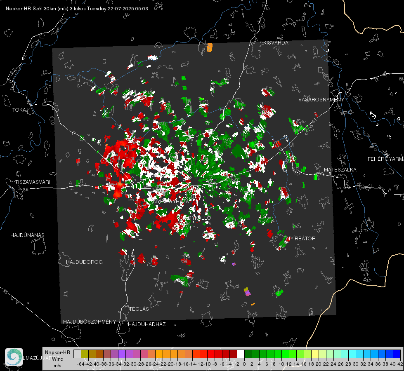Viewport: 404px width, 371px height.
Task: Pick the olive second legend swatch
Action: (x=85, y=354)
